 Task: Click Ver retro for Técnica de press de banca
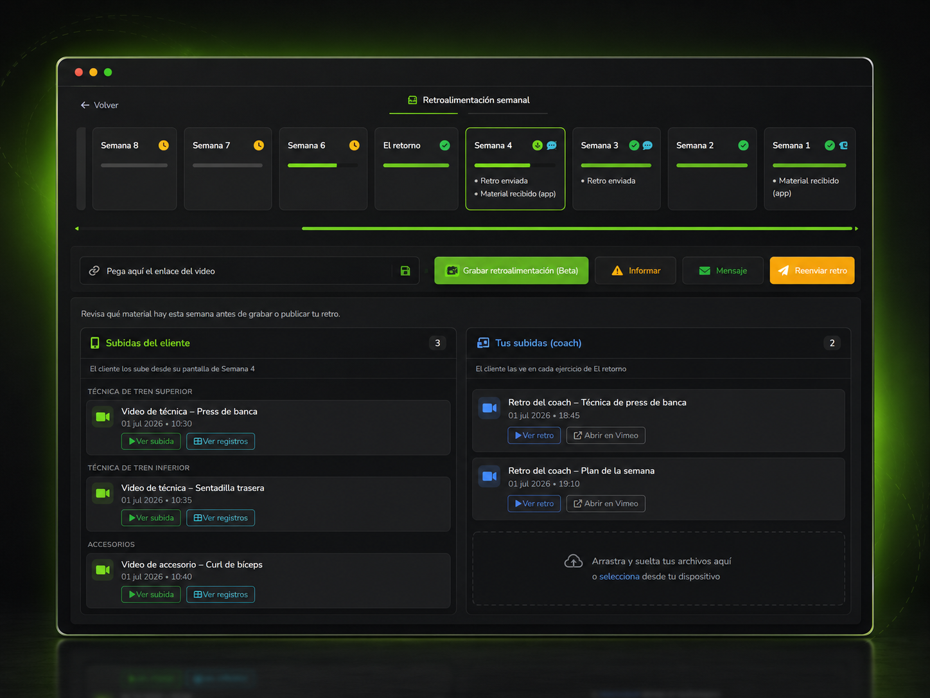tap(534, 436)
